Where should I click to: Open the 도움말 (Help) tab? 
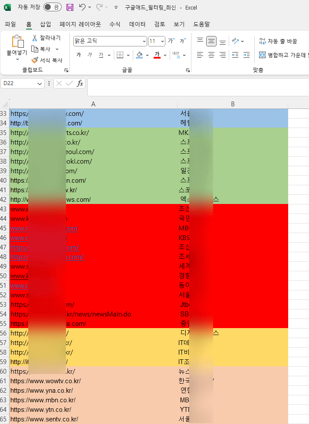pos(202,24)
